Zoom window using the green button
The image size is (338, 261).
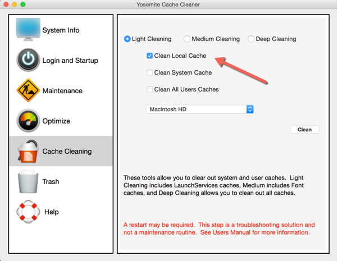[23, 4]
